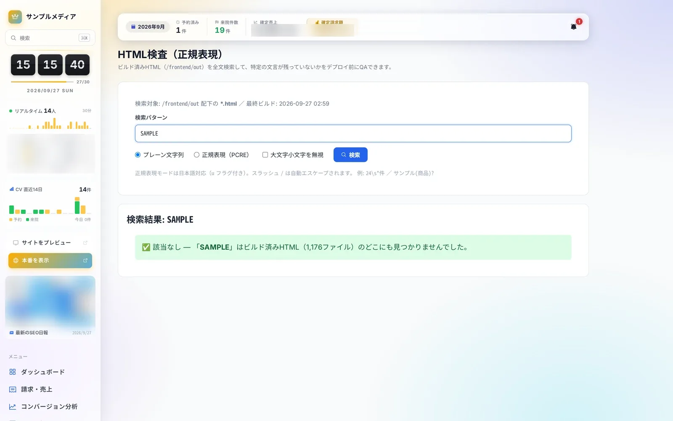Click the CV bar chart icon
Image resolution: width=673 pixels, height=421 pixels.
click(11, 189)
